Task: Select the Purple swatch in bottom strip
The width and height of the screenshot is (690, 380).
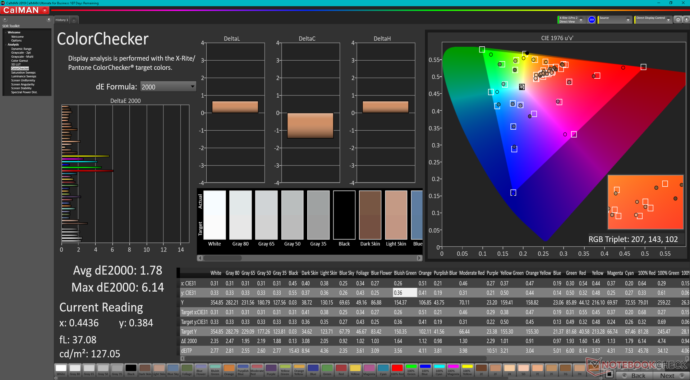Action: (271, 370)
